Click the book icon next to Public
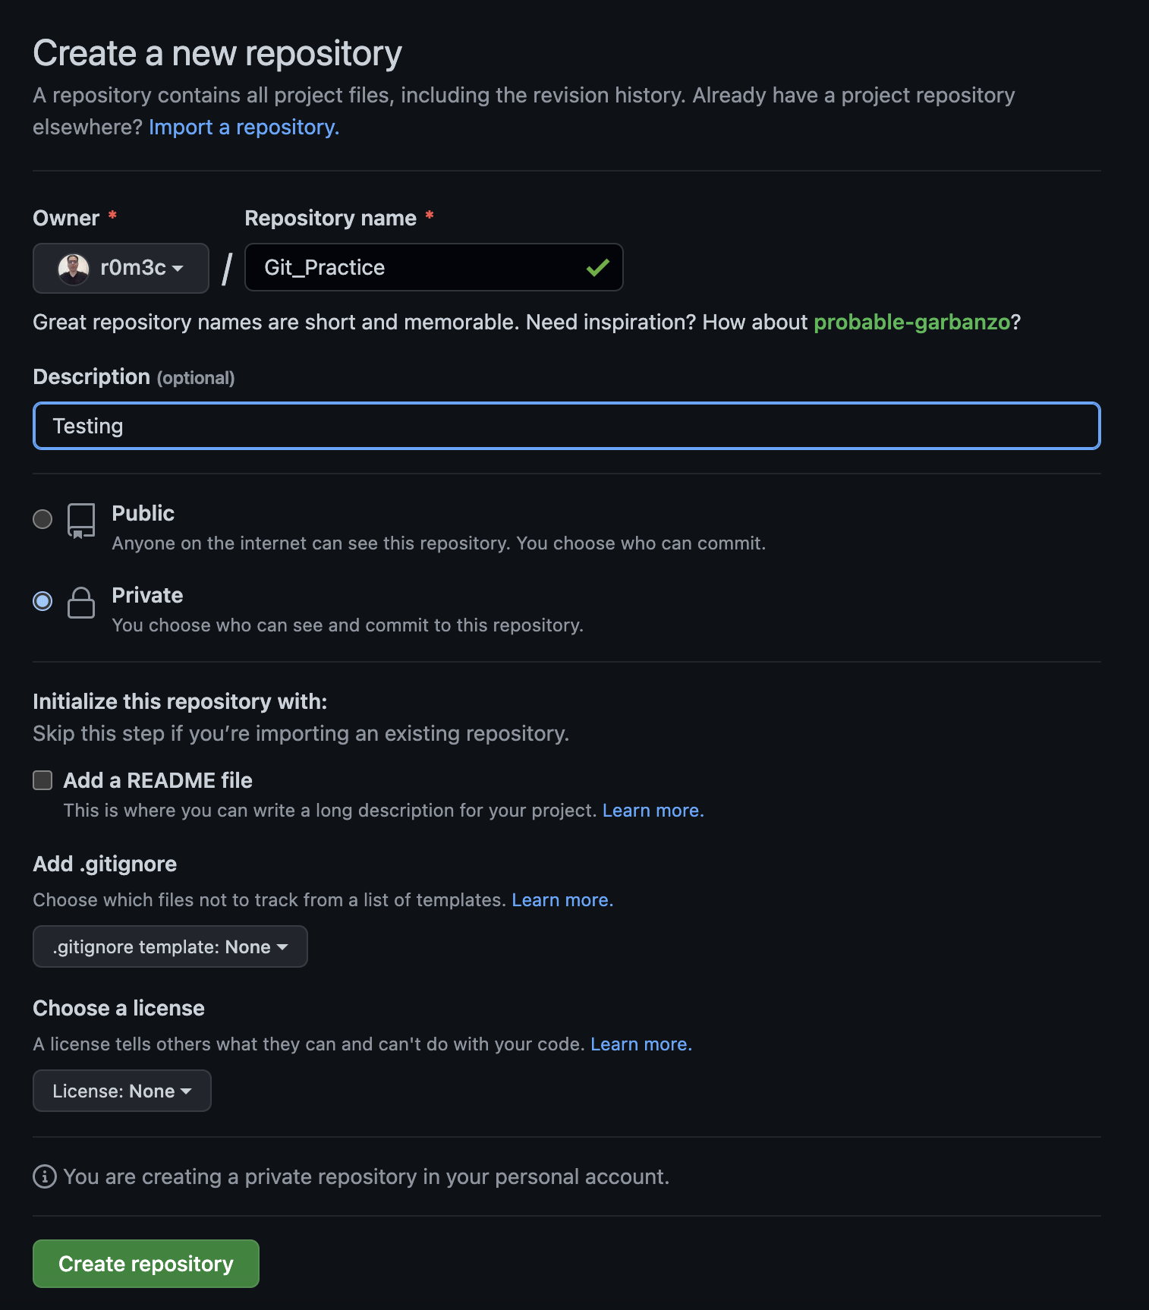The height and width of the screenshot is (1310, 1149). [81, 522]
